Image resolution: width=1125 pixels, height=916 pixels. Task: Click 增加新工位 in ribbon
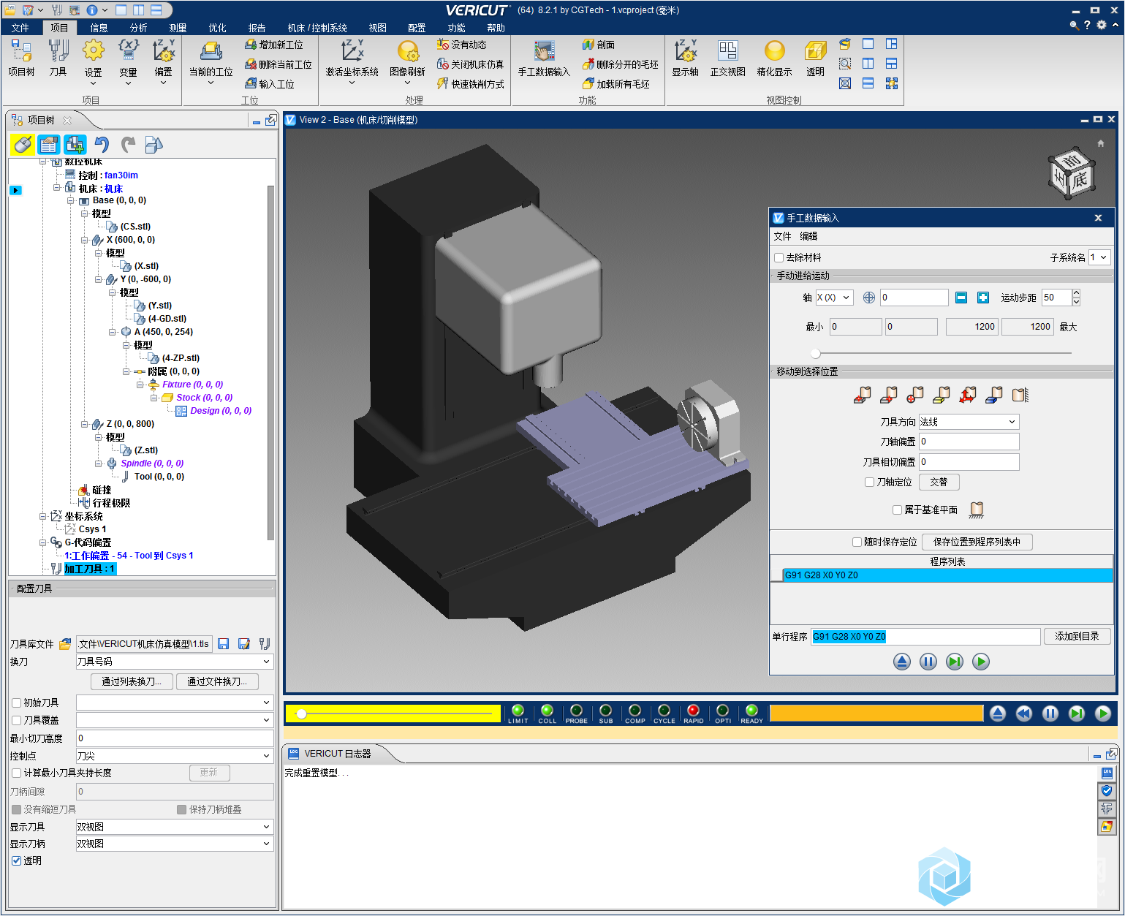pyautogui.click(x=274, y=45)
